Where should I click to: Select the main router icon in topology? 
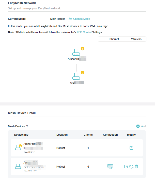[76, 52]
